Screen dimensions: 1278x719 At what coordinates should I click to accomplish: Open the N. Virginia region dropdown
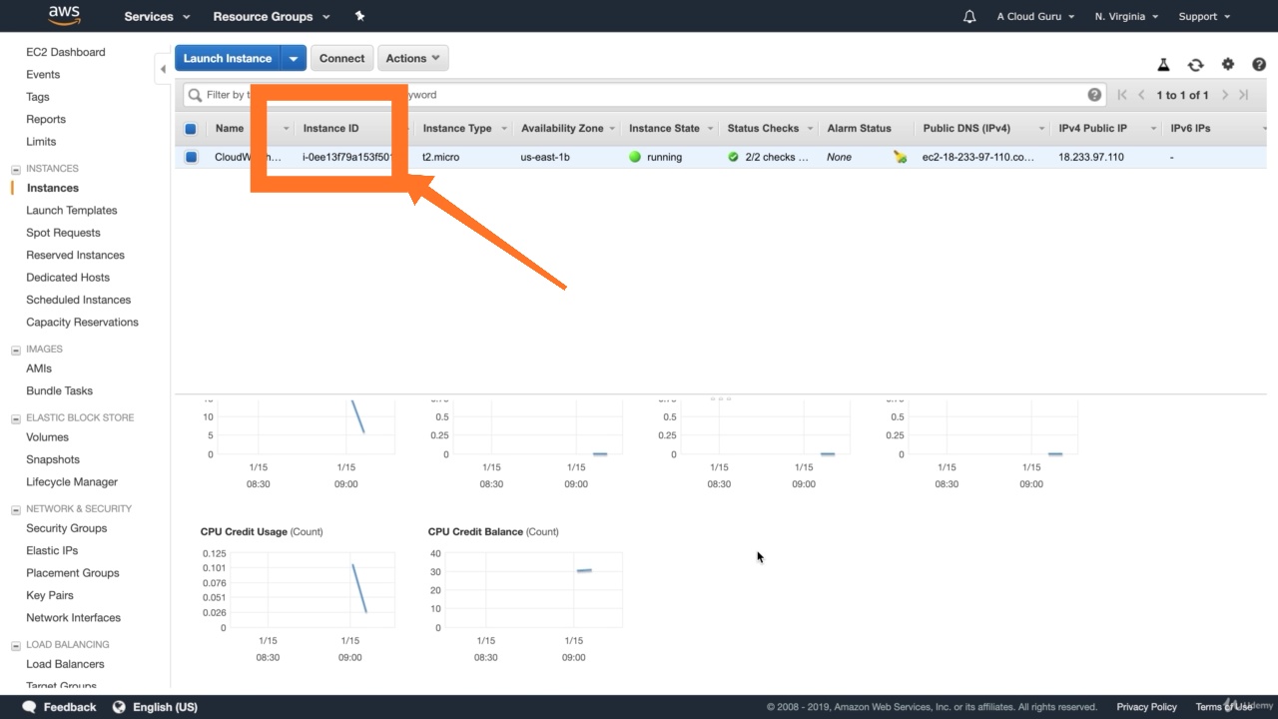[1126, 16]
